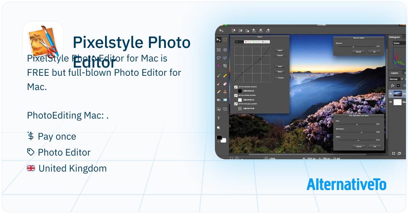408x214 pixels.
Task: Click the AlternativeTo logo
Action: coord(346,184)
